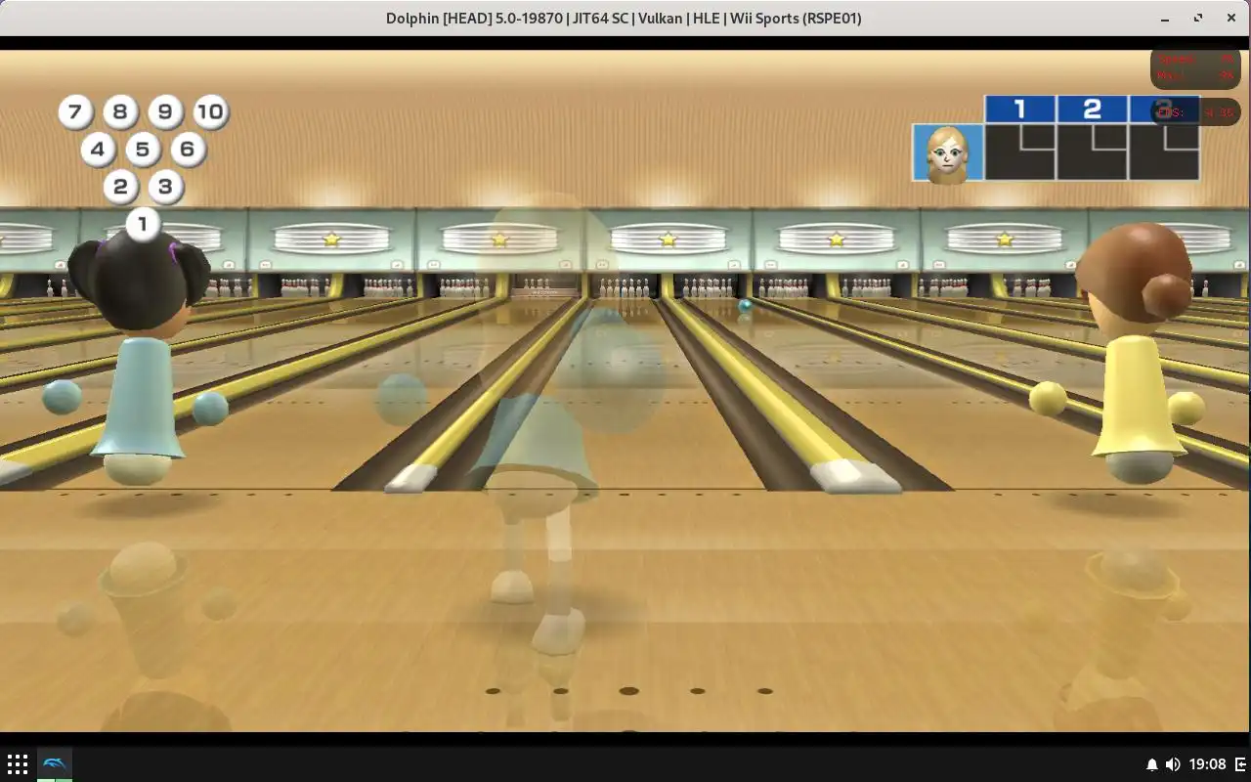Click the frame 2 scoreboard header
This screenshot has height=782, width=1251.
(x=1093, y=109)
